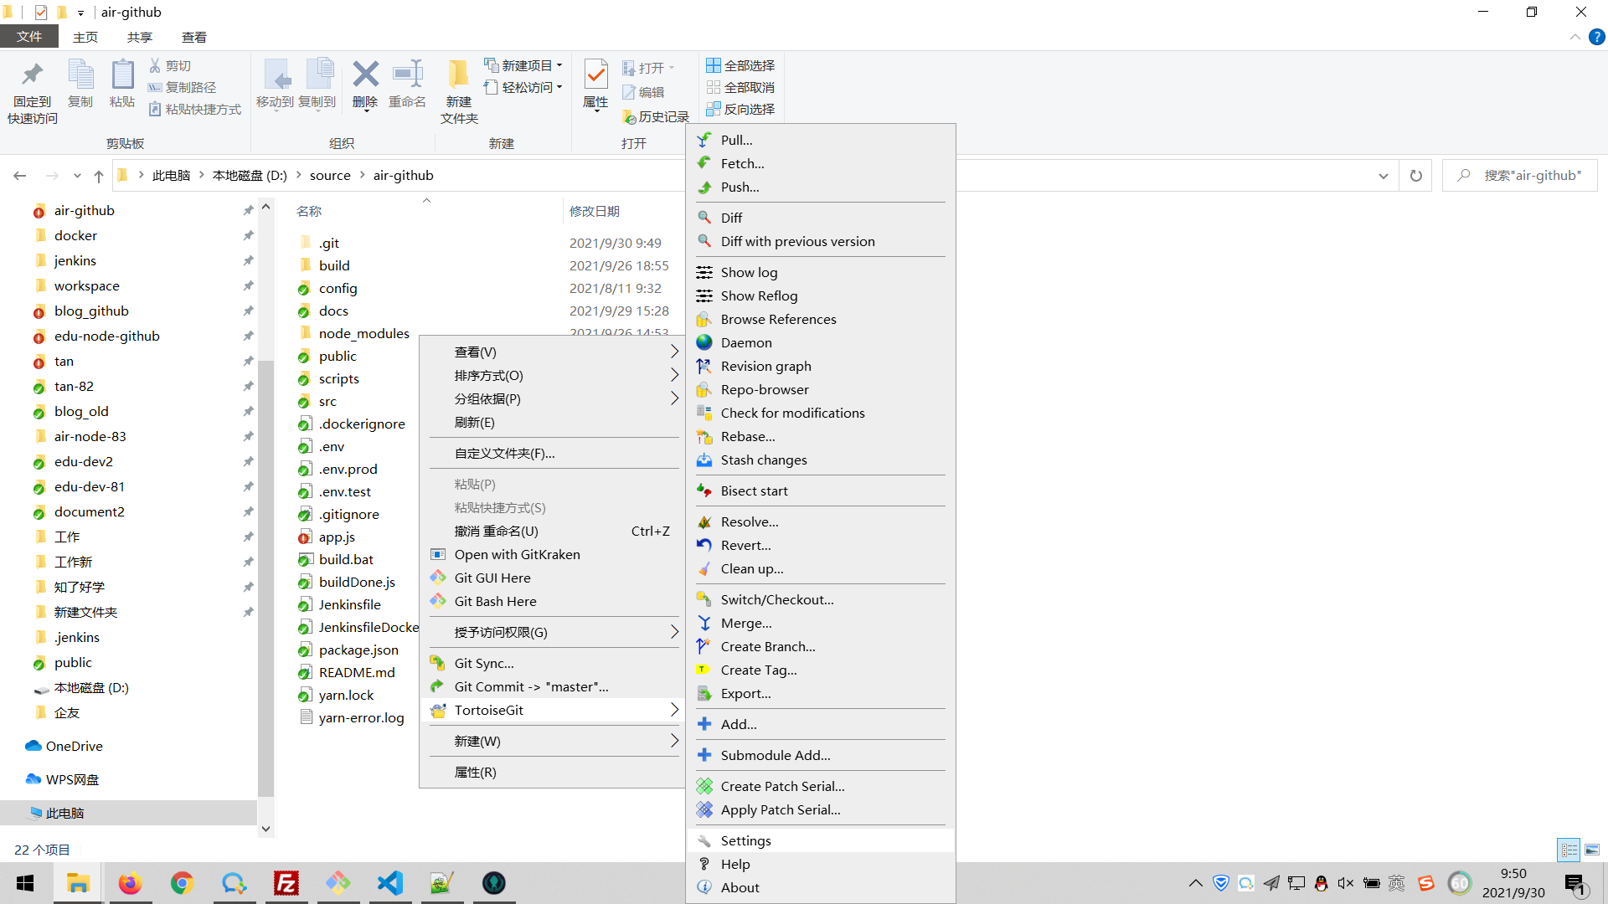Viewport: 1608px width, 904px height.
Task: Open Visual Studio Code from taskbar
Action: [390, 883]
